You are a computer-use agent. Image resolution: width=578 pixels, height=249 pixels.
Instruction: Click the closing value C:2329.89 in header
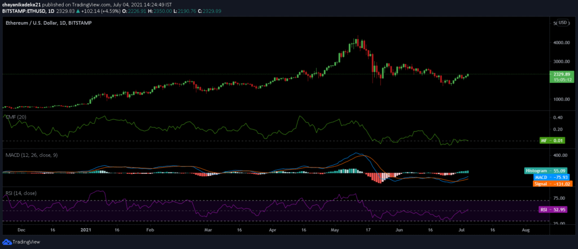tap(210, 11)
